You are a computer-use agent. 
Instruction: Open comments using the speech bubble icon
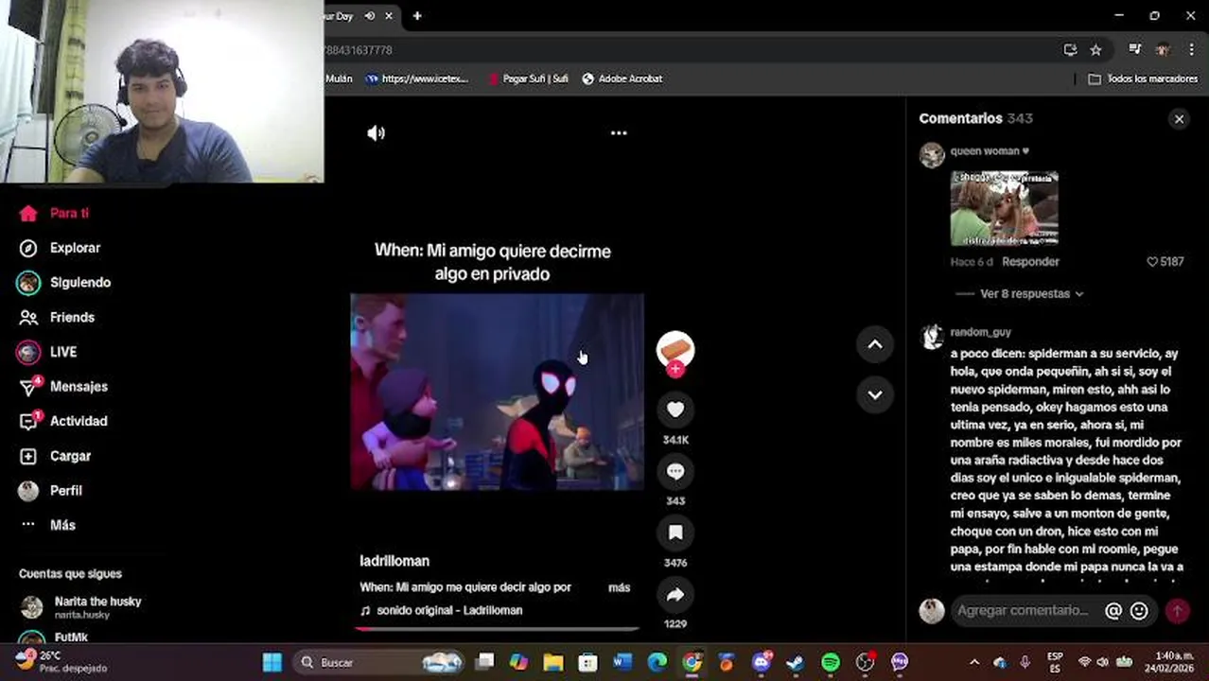click(x=675, y=471)
